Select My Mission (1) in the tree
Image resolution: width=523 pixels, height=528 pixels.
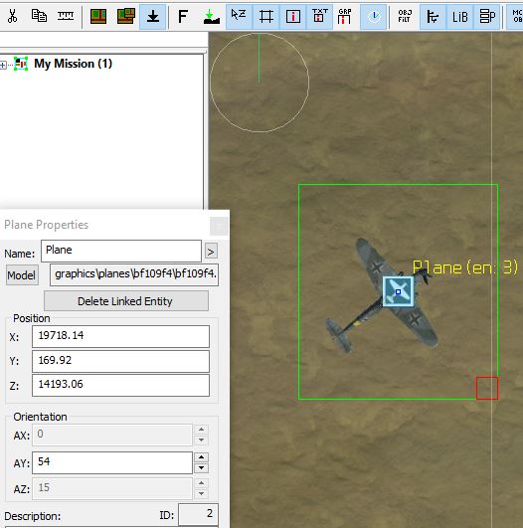click(x=73, y=64)
